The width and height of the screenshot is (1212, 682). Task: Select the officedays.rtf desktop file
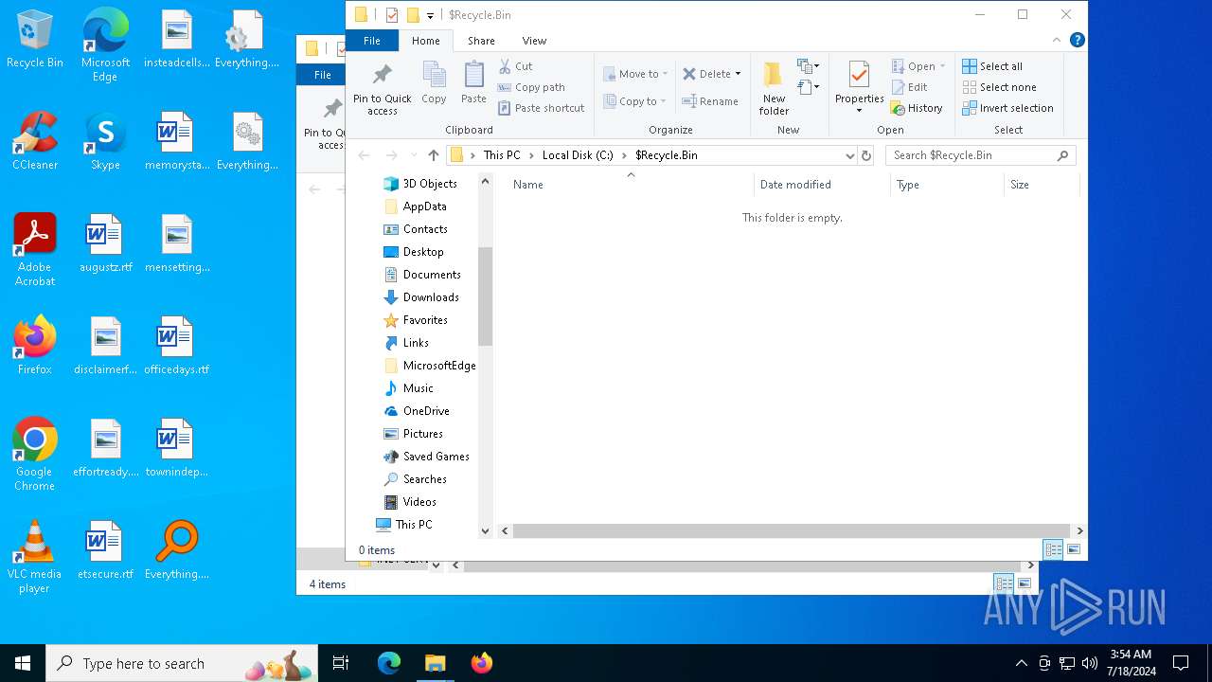click(x=176, y=346)
